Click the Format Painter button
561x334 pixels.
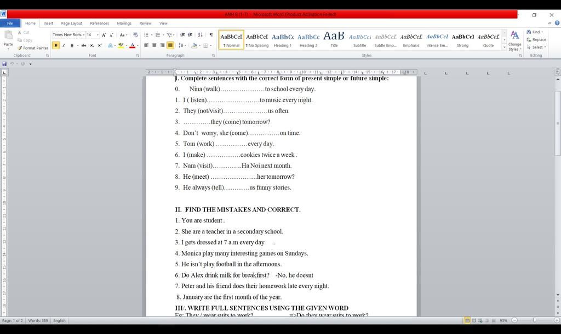tap(32, 48)
